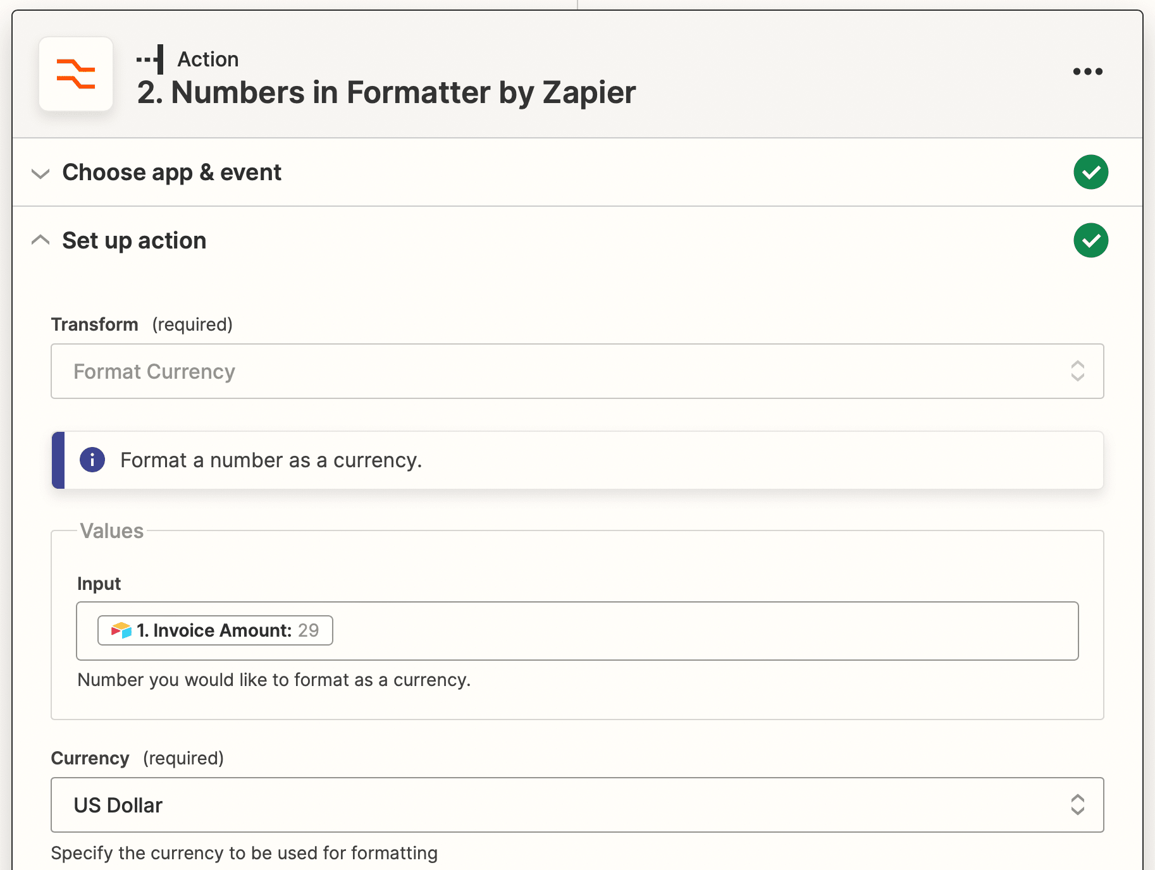The image size is (1155, 870).
Task: Expand the Choose app & event section chevron
Action: coord(40,173)
